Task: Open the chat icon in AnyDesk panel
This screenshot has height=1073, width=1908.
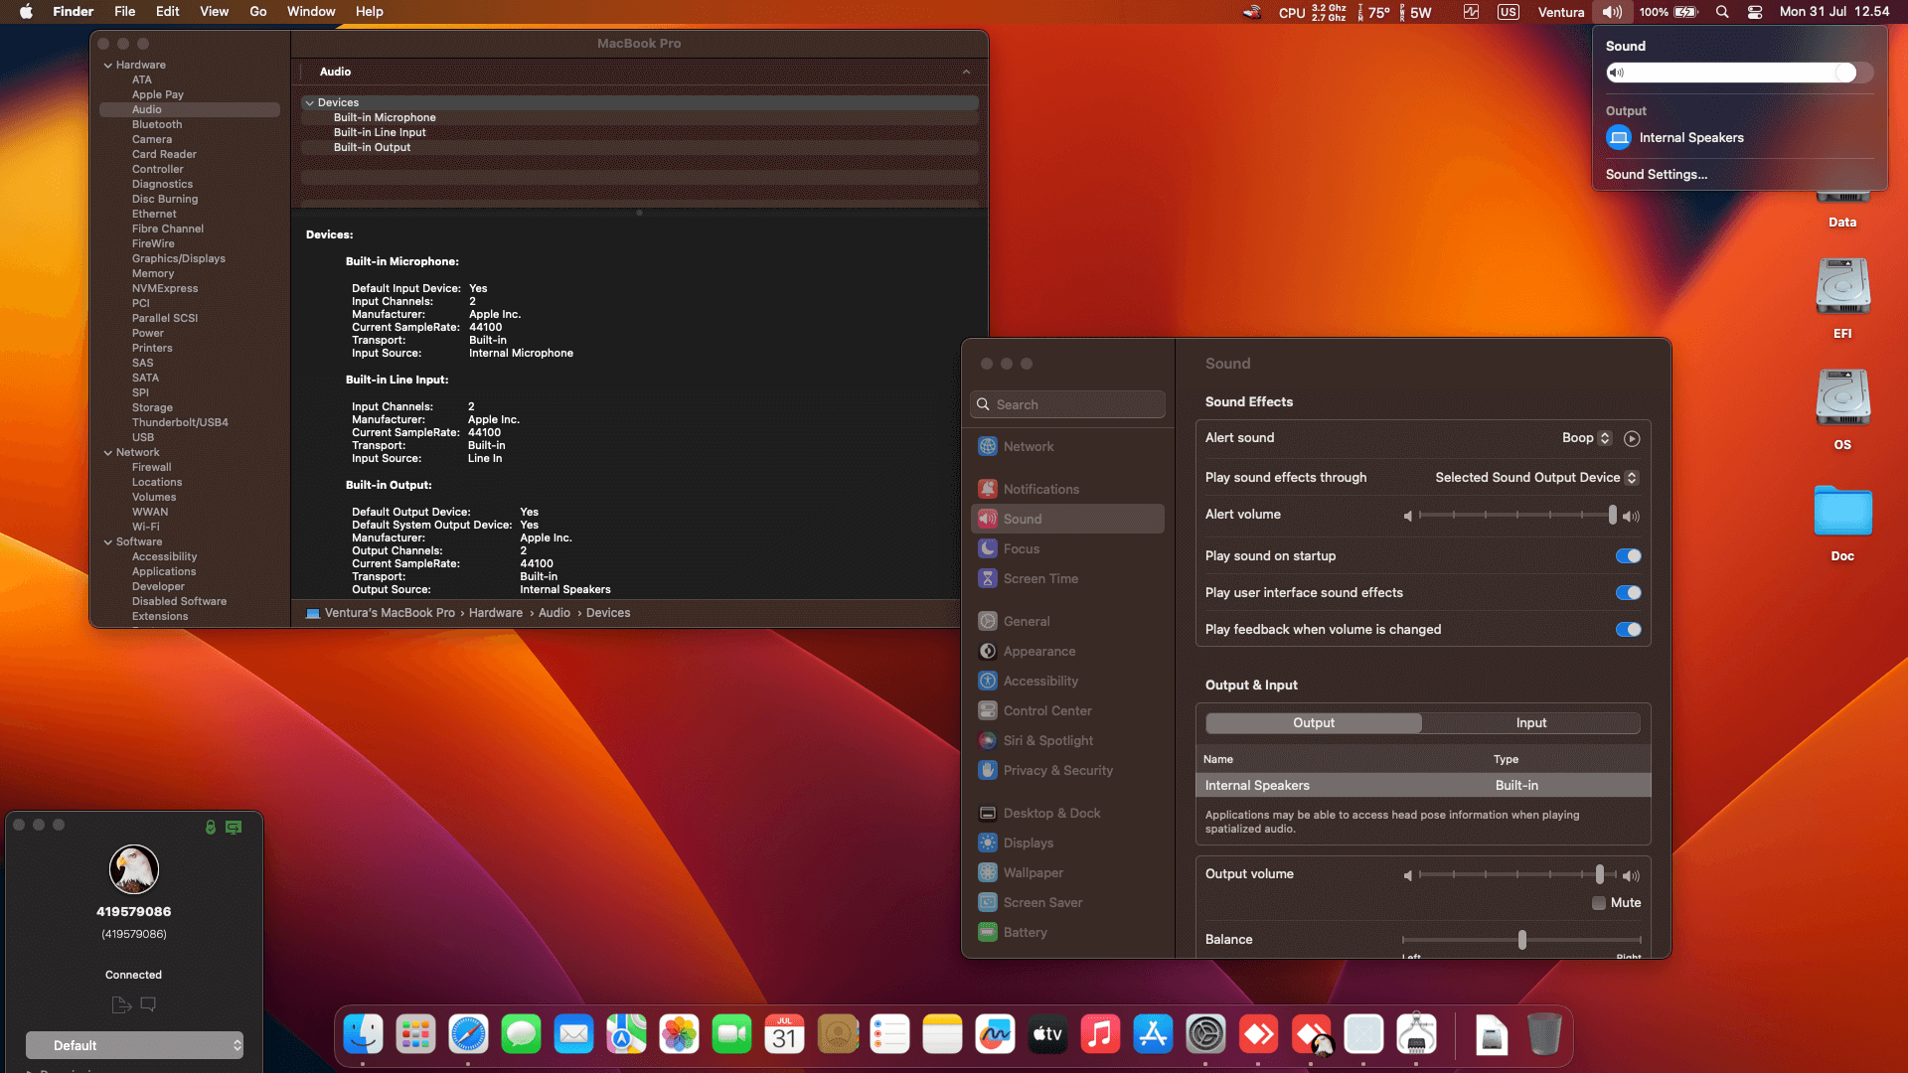Action: click(148, 1004)
